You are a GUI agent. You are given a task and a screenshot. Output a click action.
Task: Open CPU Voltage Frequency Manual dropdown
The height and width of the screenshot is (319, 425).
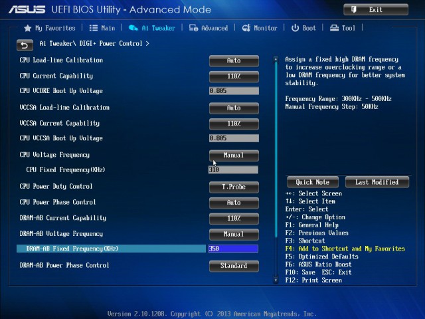[x=234, y=156]
